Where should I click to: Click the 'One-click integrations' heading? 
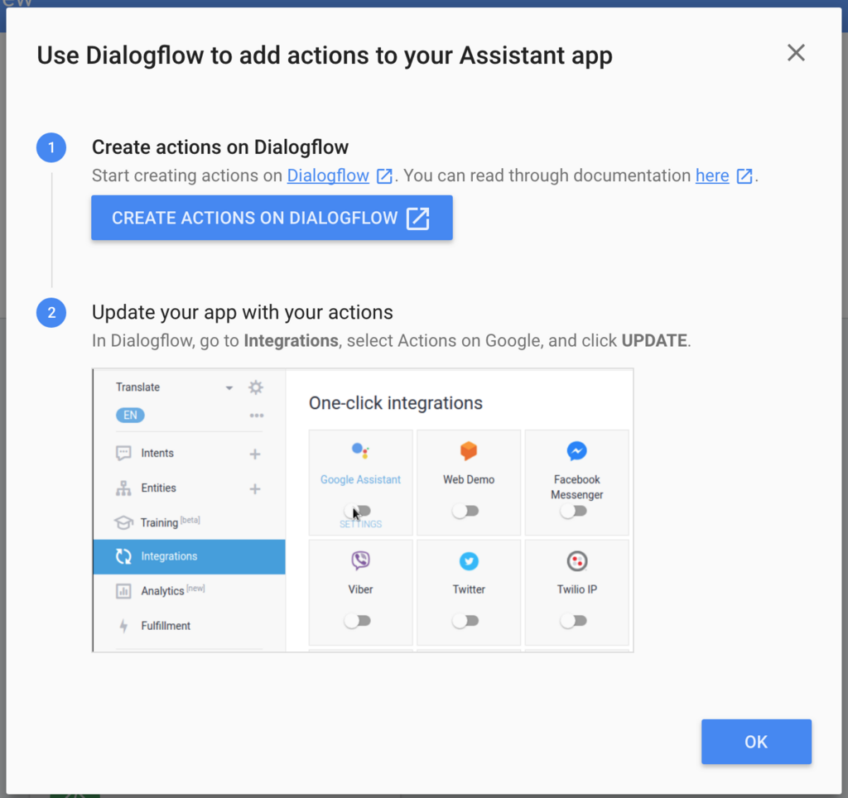(x=395, y=403)
